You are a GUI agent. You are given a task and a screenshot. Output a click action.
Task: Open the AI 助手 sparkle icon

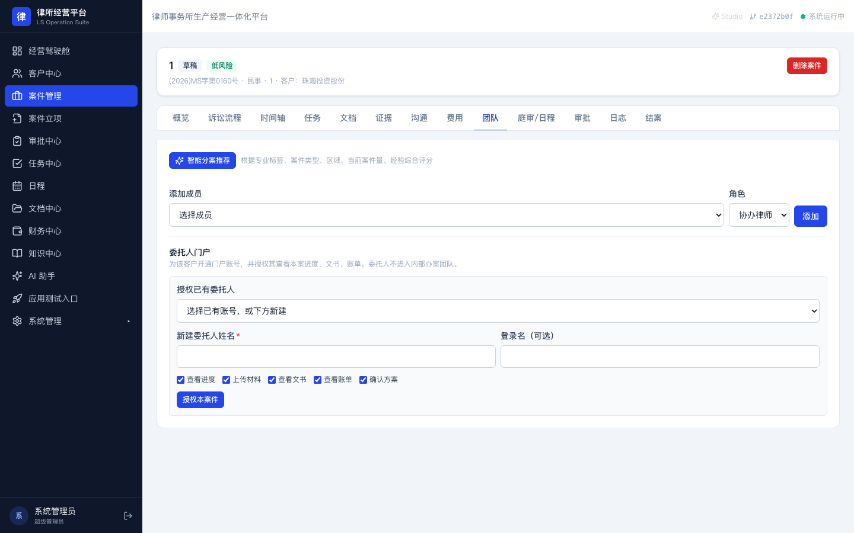(x=17, y=276)
